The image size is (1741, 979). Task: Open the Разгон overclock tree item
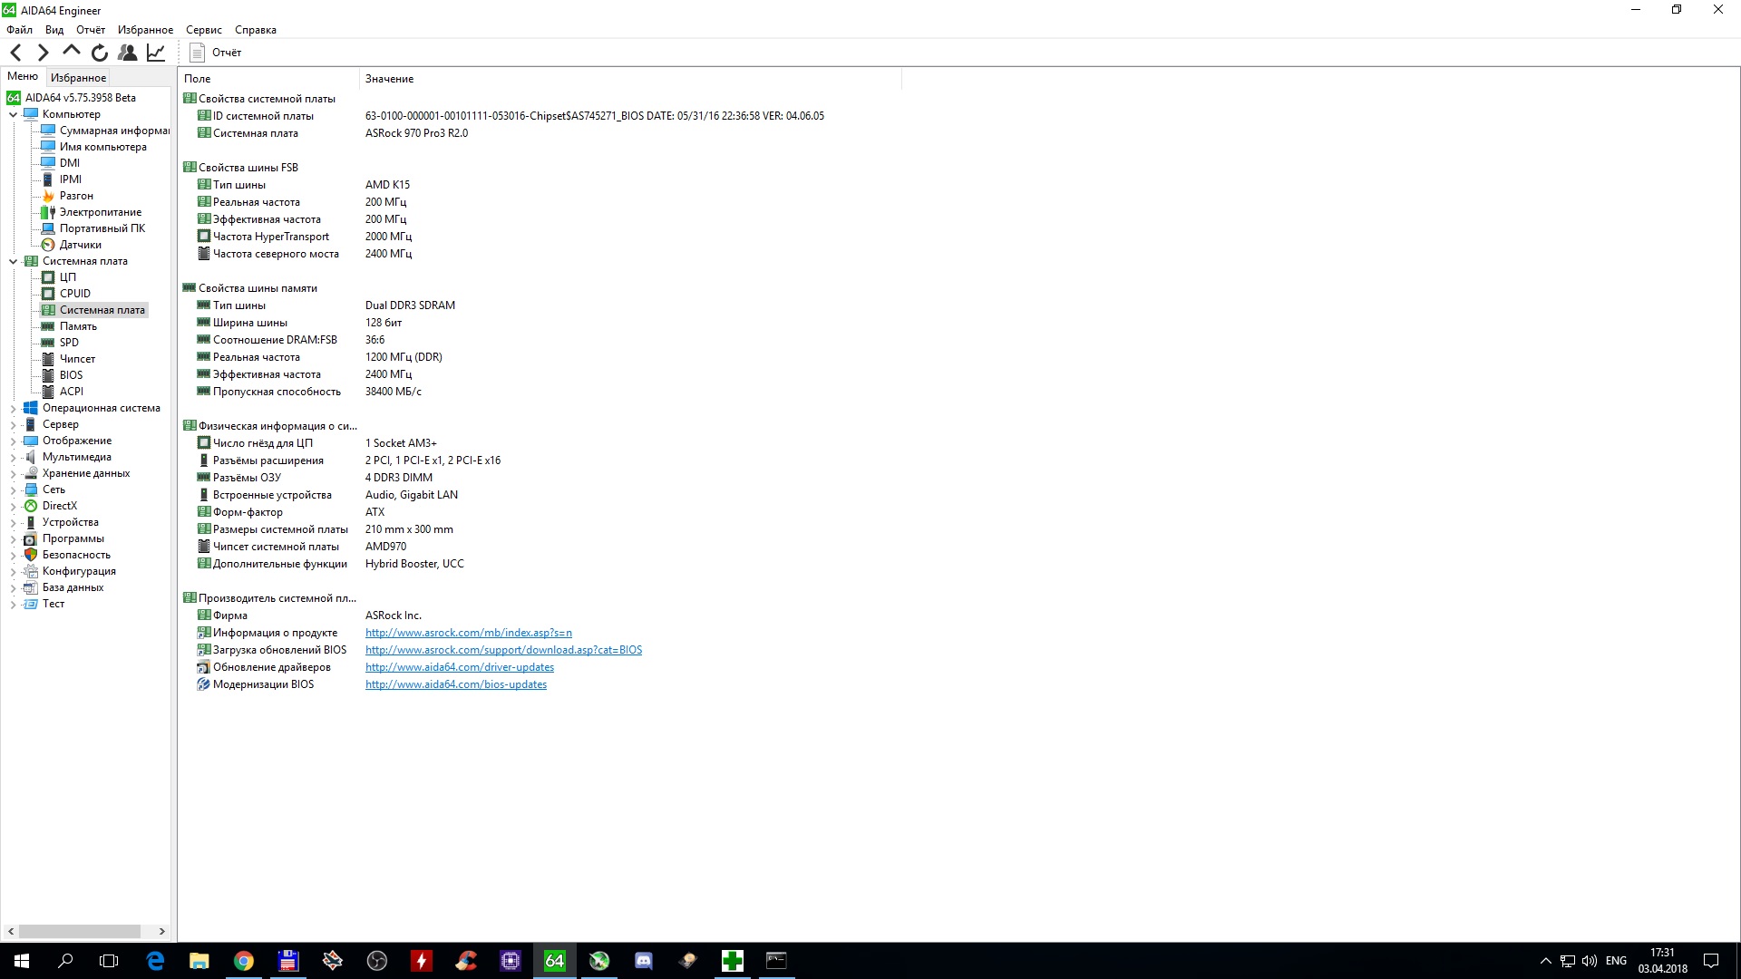tap(76, 196)
